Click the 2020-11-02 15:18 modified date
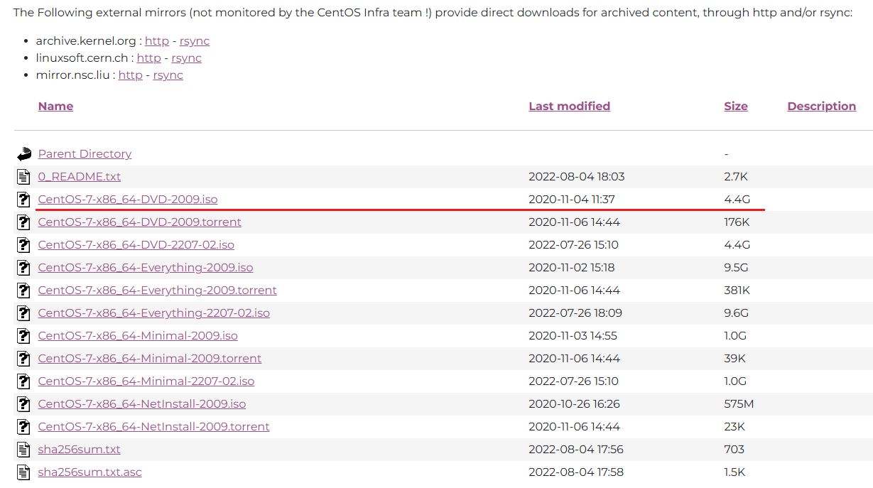This screenshot has height=488, width=873. 572,267
